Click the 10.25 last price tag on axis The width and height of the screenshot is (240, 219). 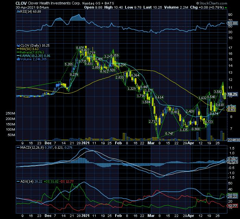[x=232, y=94]
